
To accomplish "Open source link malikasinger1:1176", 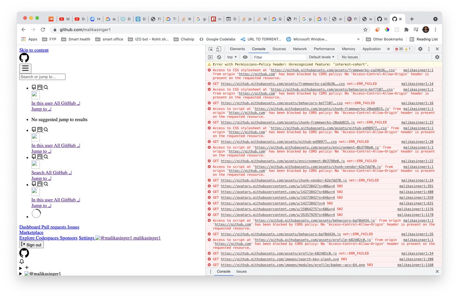I will point(415,209).
